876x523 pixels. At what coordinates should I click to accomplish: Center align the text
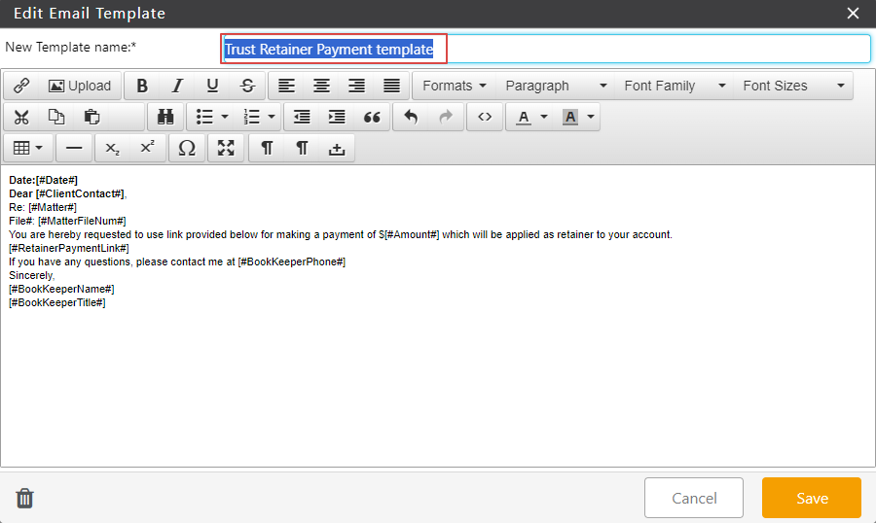click(321, 86)
